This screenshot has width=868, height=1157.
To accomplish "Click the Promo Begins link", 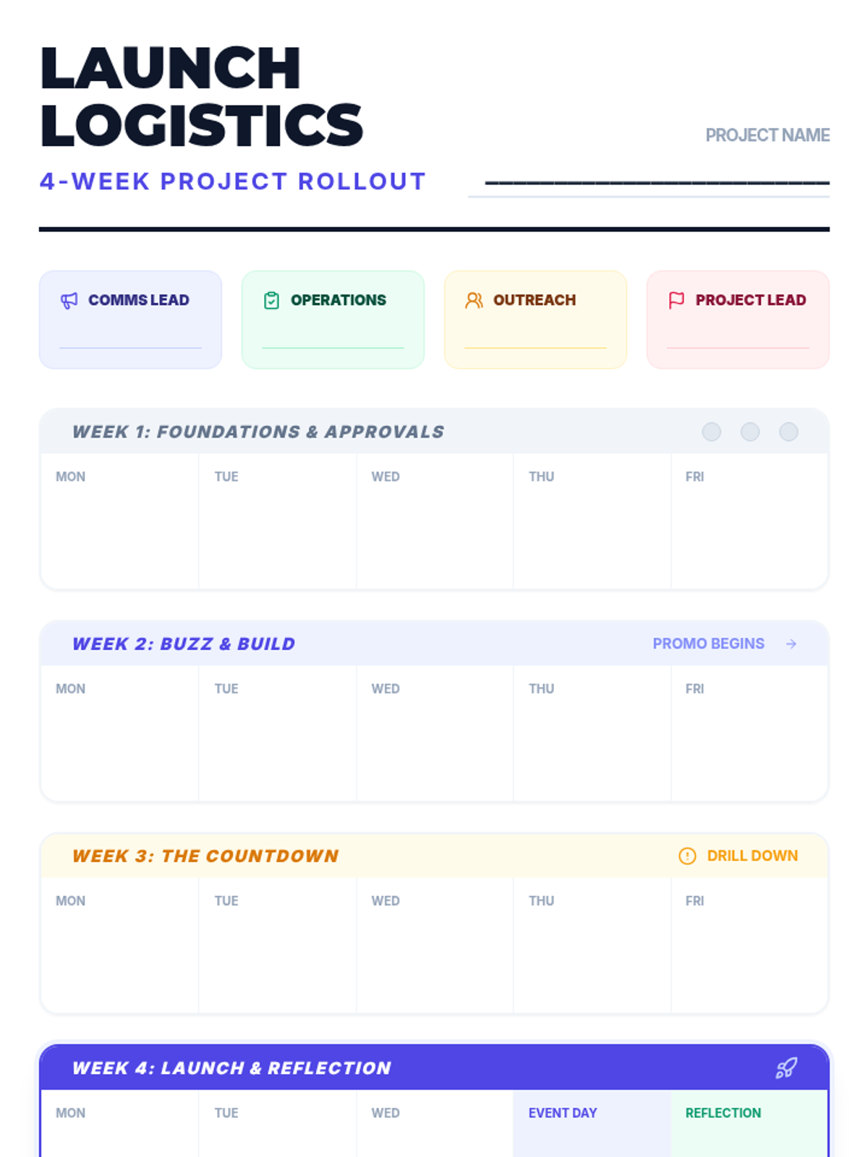I will (708, 644).
